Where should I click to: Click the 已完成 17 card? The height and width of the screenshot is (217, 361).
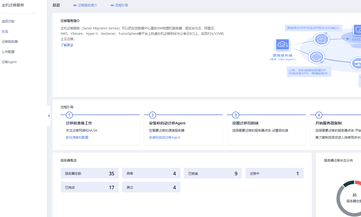pos(90,187)
